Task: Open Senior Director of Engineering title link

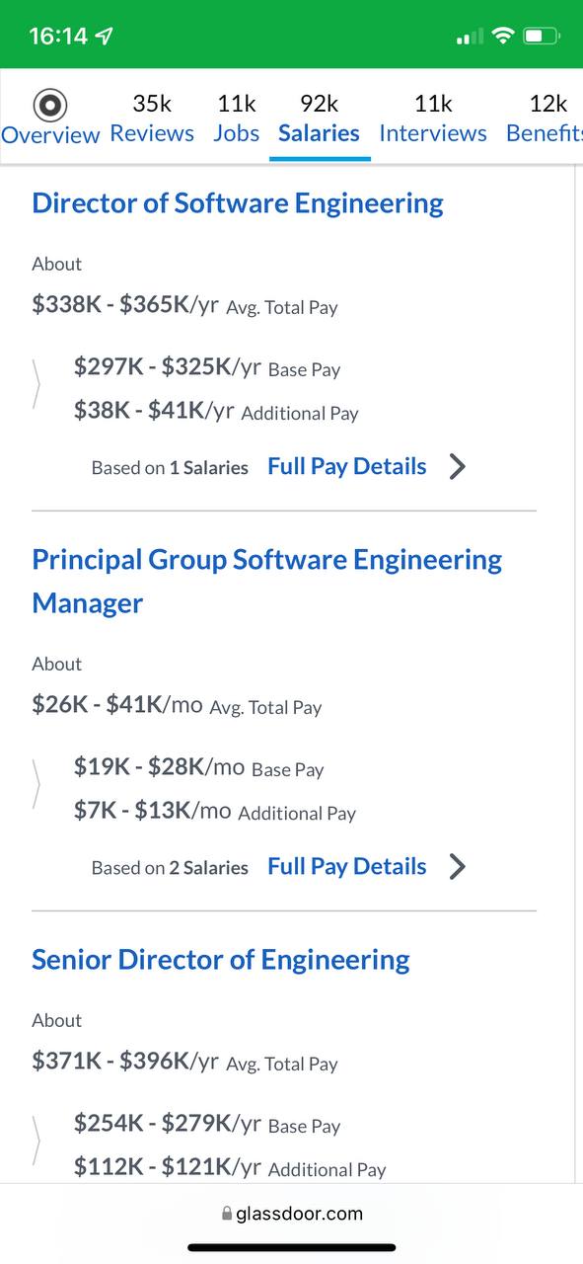Action: 221,960
